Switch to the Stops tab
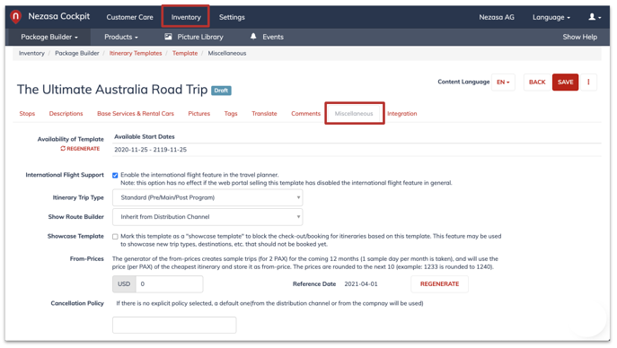 (27, 114)
